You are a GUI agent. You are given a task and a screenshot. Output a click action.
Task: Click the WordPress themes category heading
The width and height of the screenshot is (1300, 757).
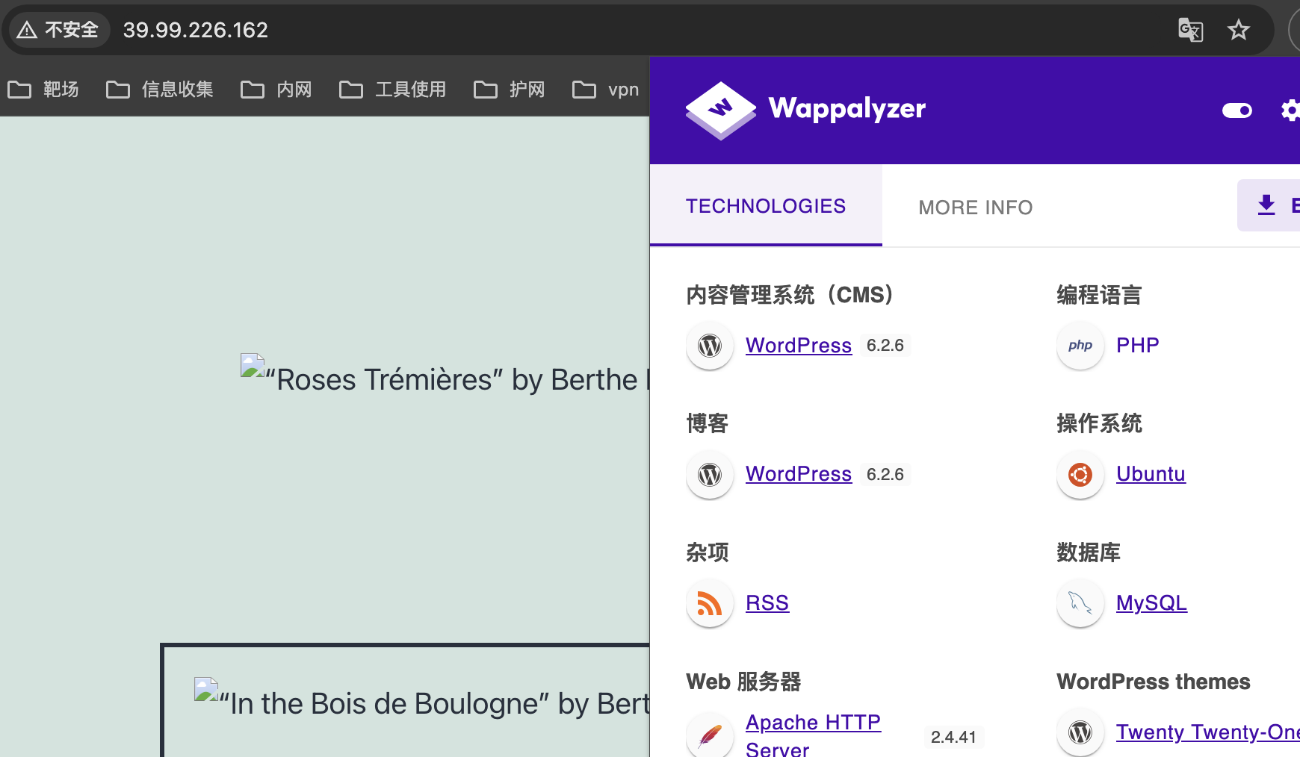tap(1154, 682)
